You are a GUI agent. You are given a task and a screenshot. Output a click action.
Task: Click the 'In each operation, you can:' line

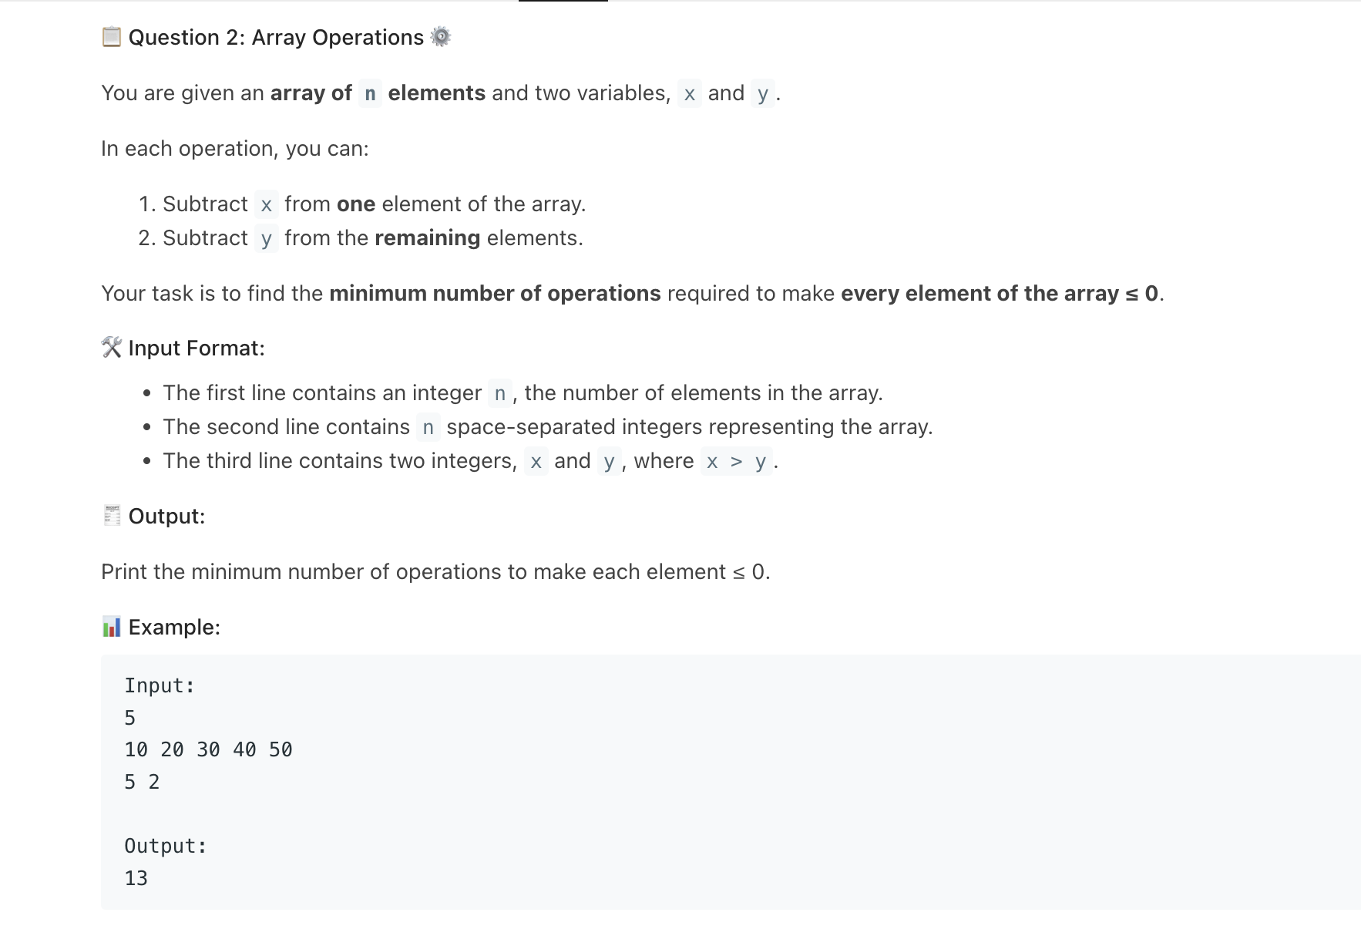[235, 148]
